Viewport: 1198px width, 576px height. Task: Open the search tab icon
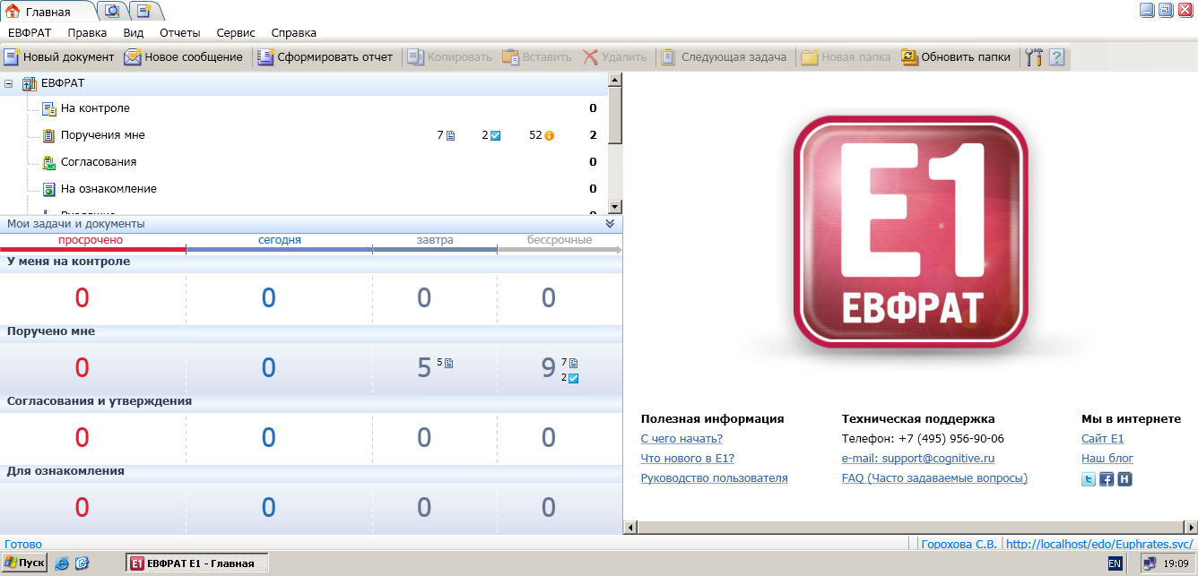tap(113, 12)
